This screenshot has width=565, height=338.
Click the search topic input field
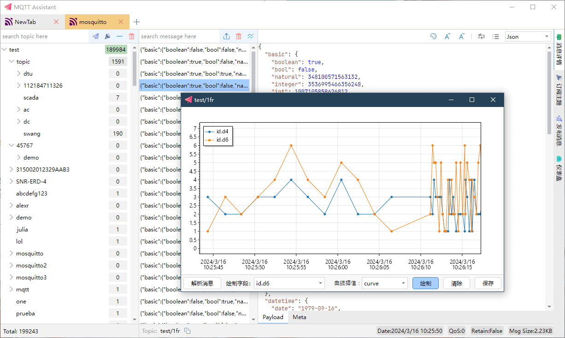[x=44, y=36]
